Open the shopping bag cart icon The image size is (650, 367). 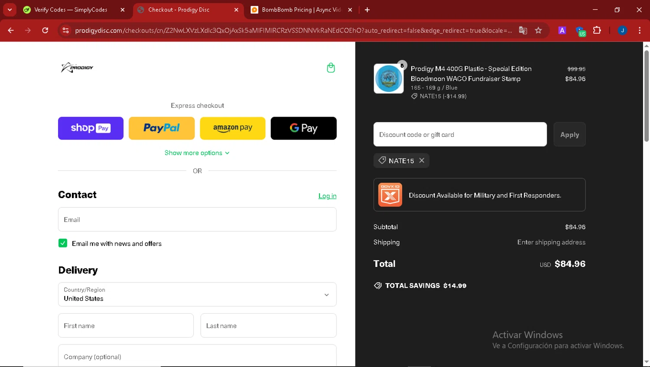click(x=331, y=68)
